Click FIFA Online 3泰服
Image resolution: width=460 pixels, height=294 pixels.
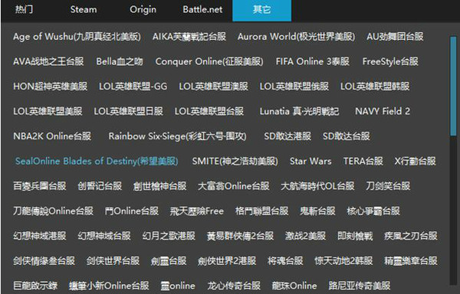(x=313, y=61)
